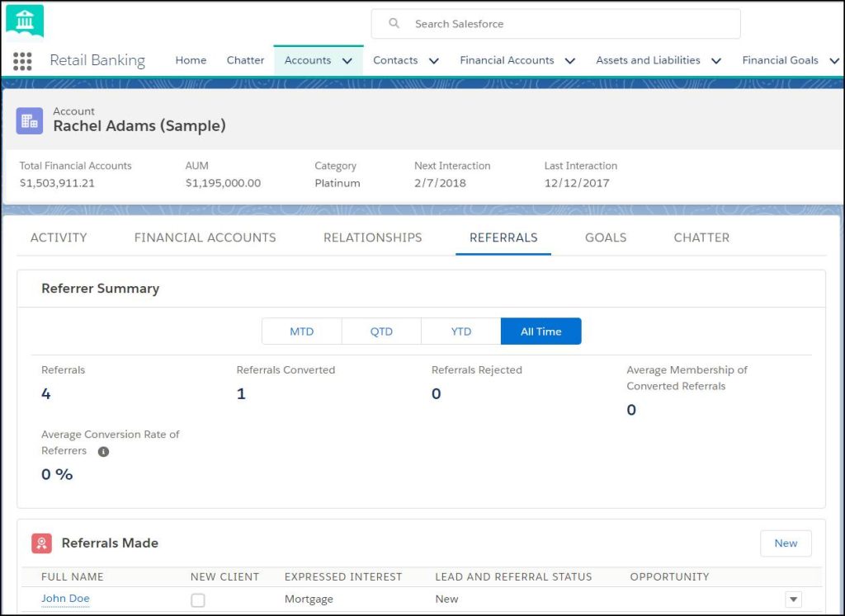845x616 pixels.
Task: Expand the Financial Accounts nav chevron
Action: (570, 61)
